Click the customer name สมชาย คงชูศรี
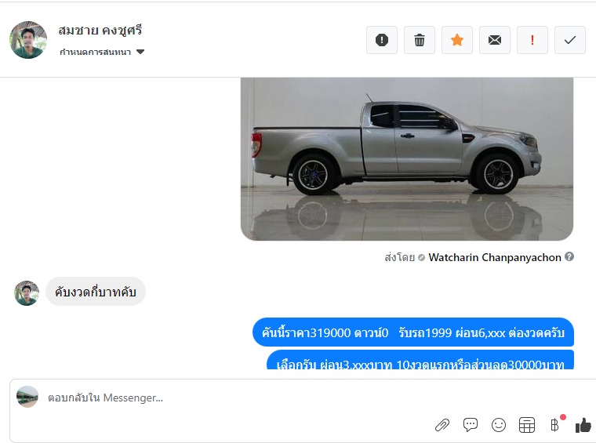 (x=100, y=30)
